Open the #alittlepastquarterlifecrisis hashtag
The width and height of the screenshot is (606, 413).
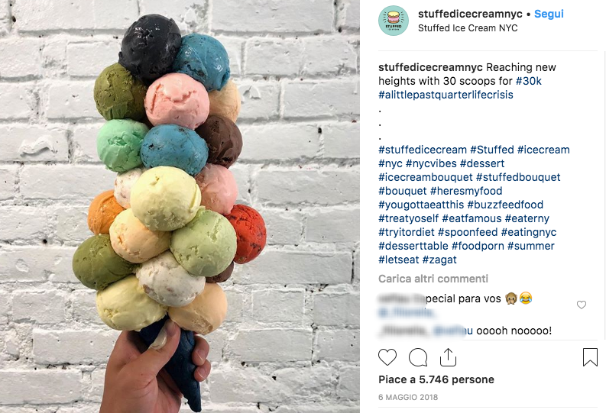click(x=446, y=95)
